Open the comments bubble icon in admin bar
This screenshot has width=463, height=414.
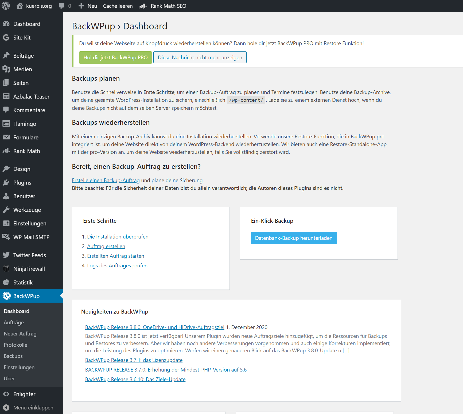click(61, 6)
